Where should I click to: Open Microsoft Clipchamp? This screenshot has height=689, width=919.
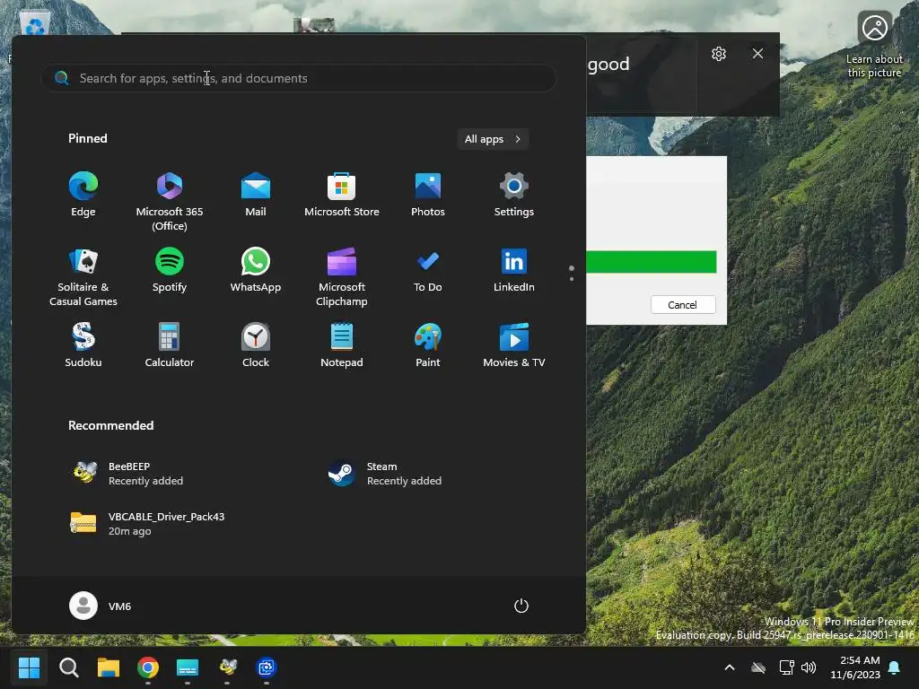[x=342, y=276]
